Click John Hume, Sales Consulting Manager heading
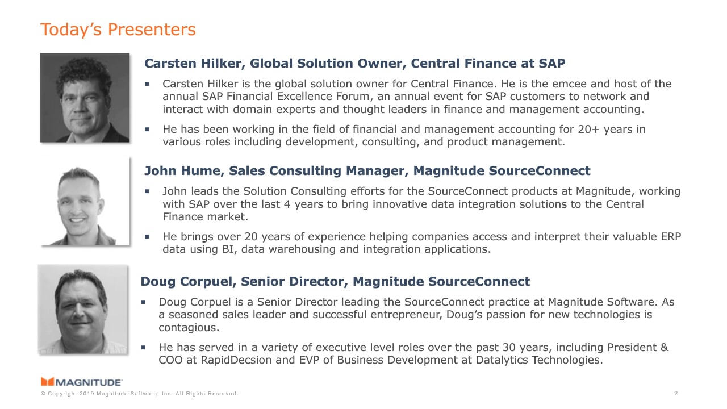The image size is (727, 409). tap(367, 171)
